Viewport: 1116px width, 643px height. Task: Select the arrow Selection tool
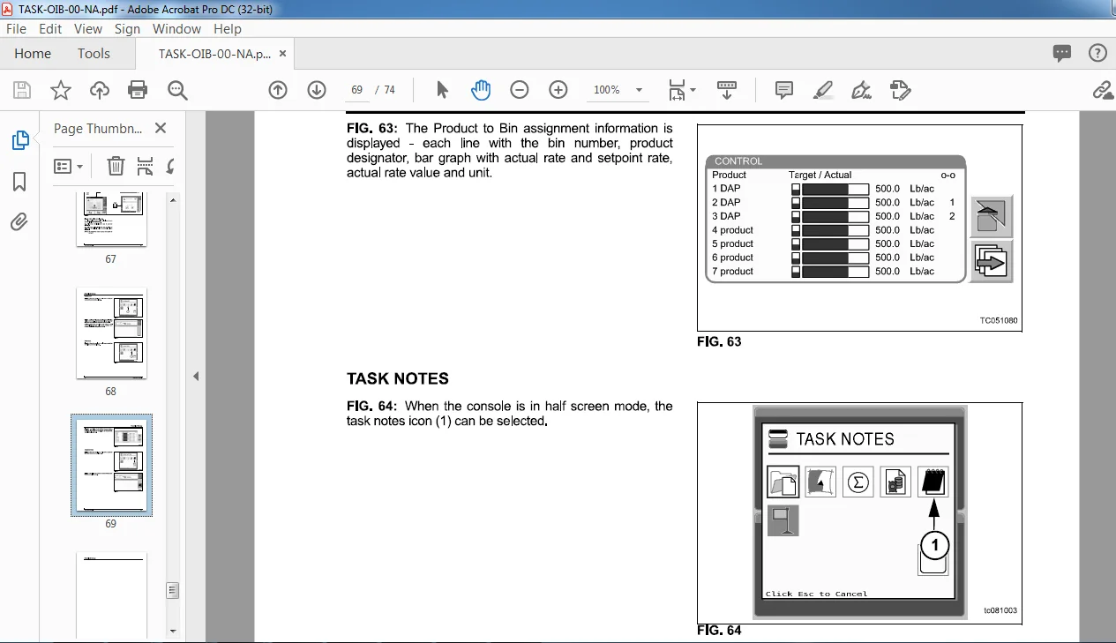(x=443, y=90)
